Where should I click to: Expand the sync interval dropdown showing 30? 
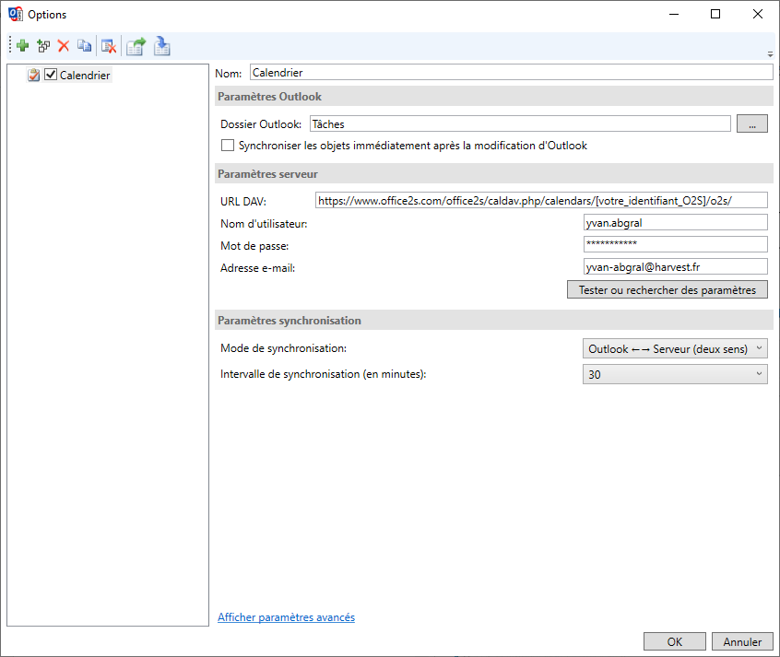point(675,374)
